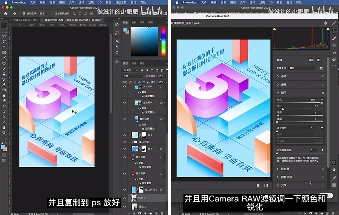
Task: Select the Eyedropper tool
Action: (4, 58)
